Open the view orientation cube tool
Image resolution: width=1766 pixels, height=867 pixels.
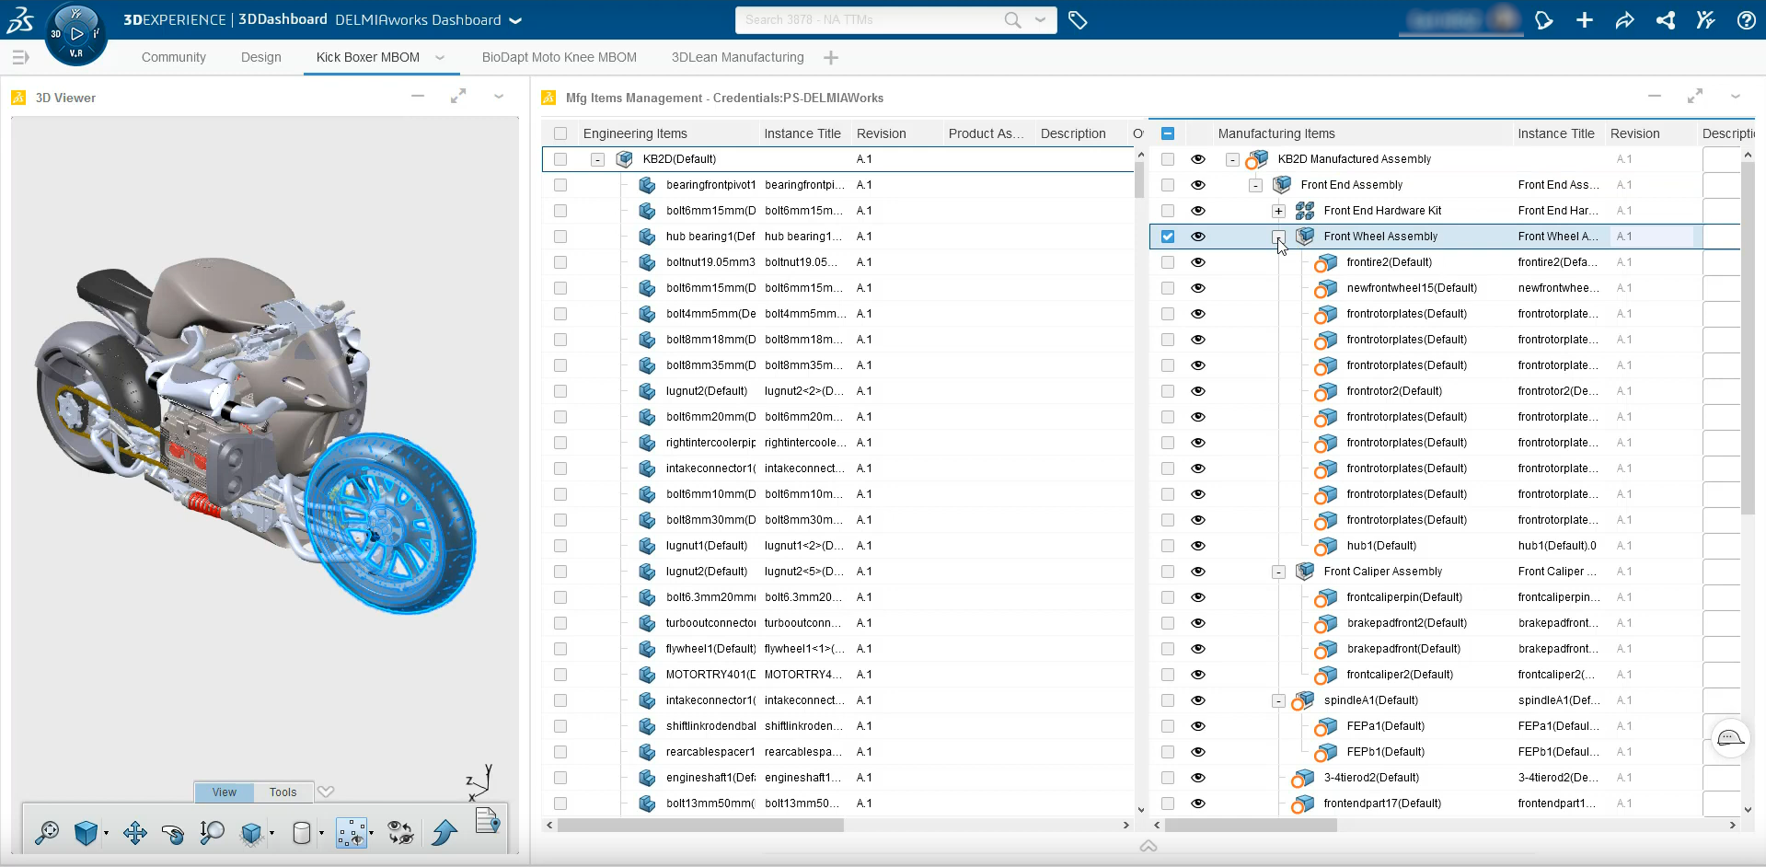click(87, 833)
